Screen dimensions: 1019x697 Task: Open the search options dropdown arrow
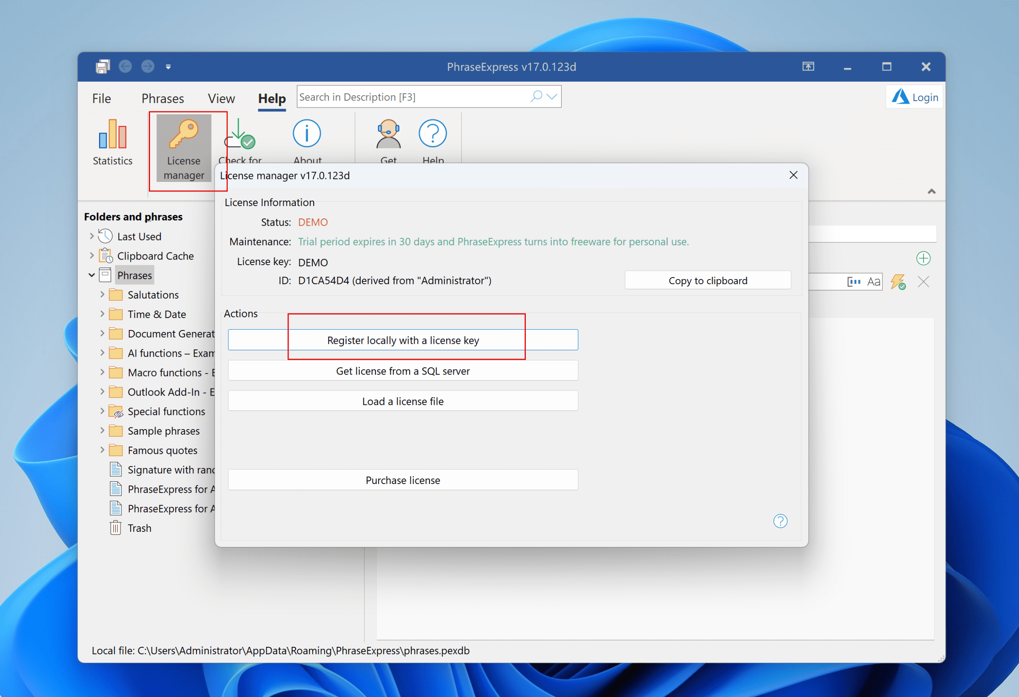coord(552,96)
